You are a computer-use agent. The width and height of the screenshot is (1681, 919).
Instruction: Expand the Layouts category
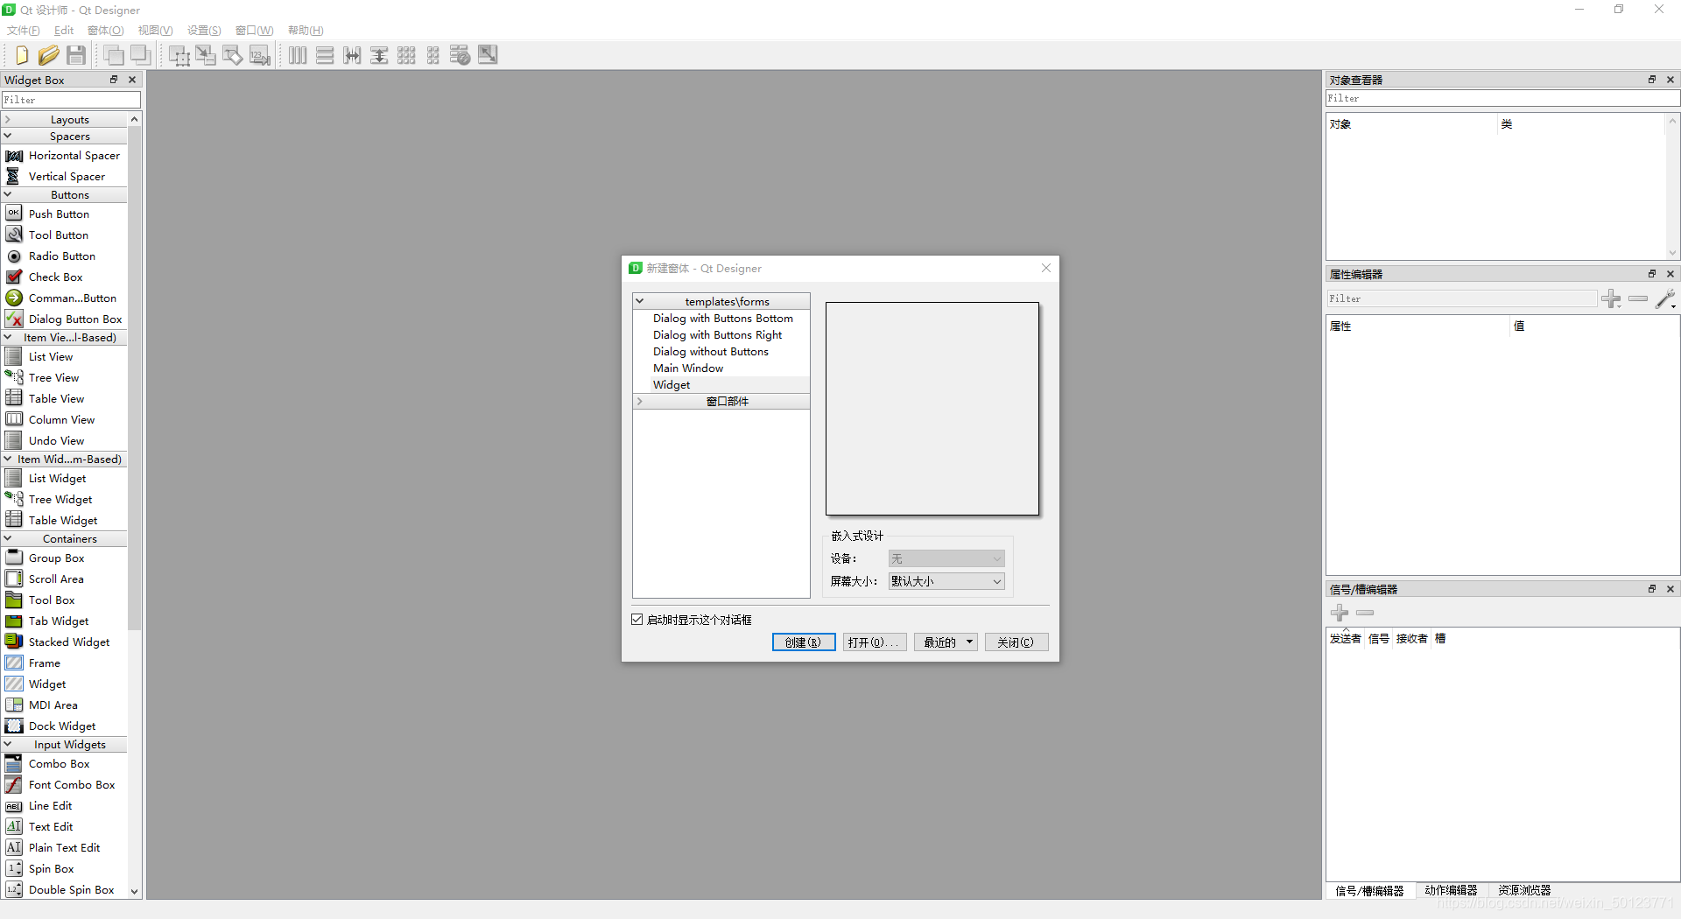tap(8, 119)
